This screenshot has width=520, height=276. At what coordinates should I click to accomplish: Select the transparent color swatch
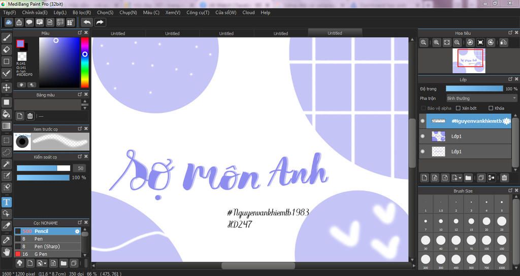[x=22, y=56]
